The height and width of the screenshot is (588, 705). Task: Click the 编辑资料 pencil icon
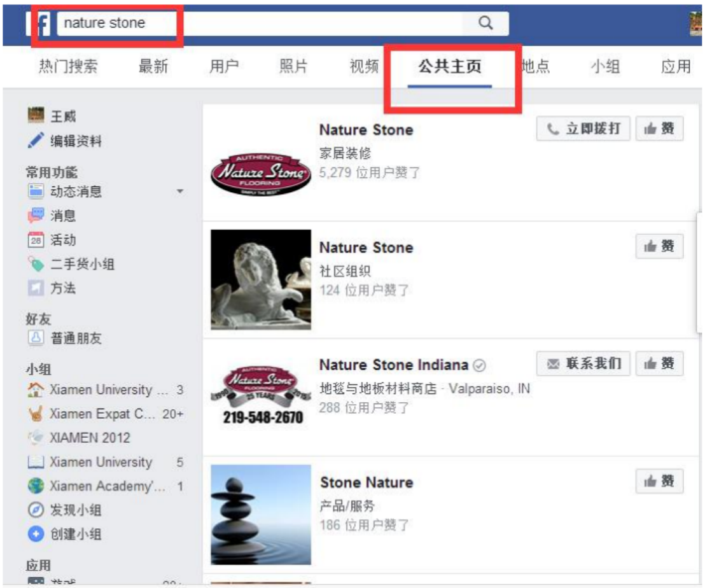click(36, 140)
